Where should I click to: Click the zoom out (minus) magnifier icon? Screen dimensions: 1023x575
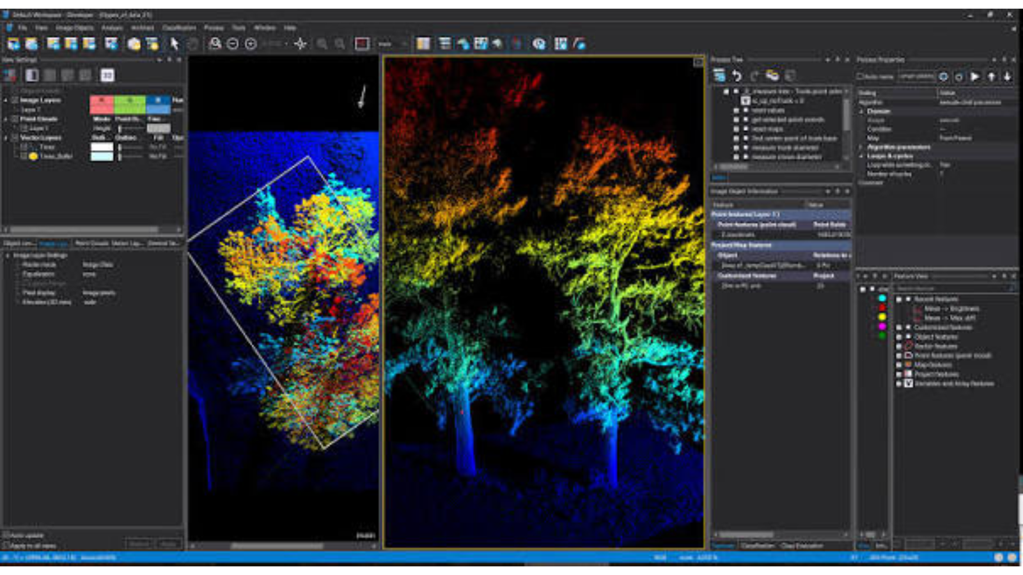coord(233,43)
